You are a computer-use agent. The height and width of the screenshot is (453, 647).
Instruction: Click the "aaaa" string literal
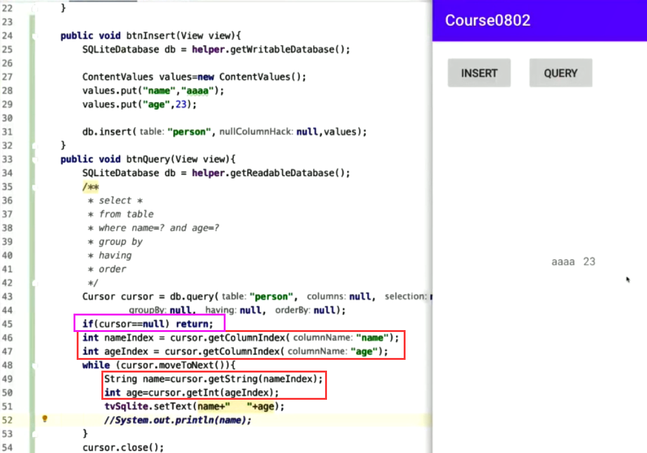pyautogui.click(x=197, y=91)
